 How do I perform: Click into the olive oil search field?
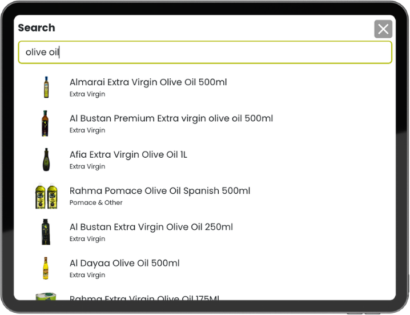[x=204, y=52]
